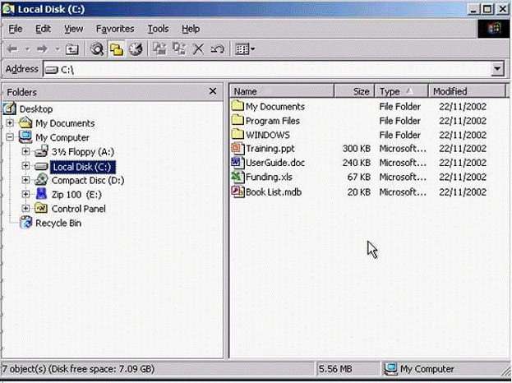This screenshot has height=383, width=512.
Task: Select UserGuide.doc Word file icon
Action: (x=238, y=162)
